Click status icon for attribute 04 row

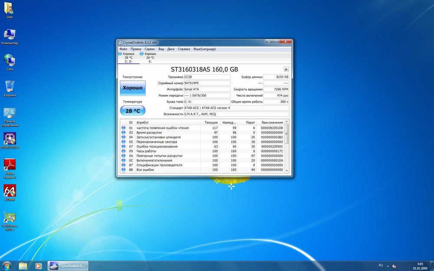coord(123,137)
